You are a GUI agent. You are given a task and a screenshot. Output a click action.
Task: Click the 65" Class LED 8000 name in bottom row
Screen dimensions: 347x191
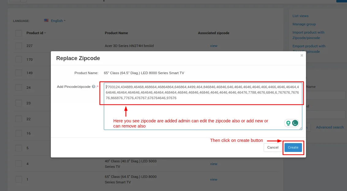130,179
